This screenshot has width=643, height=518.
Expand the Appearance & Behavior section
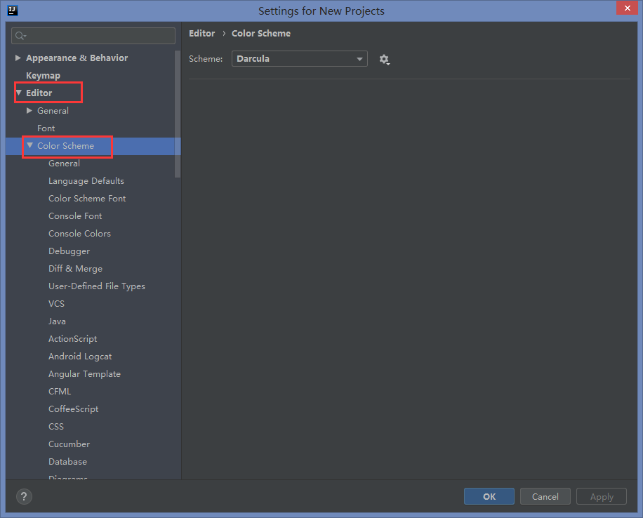pyautogui.click(x=18, y=58)
